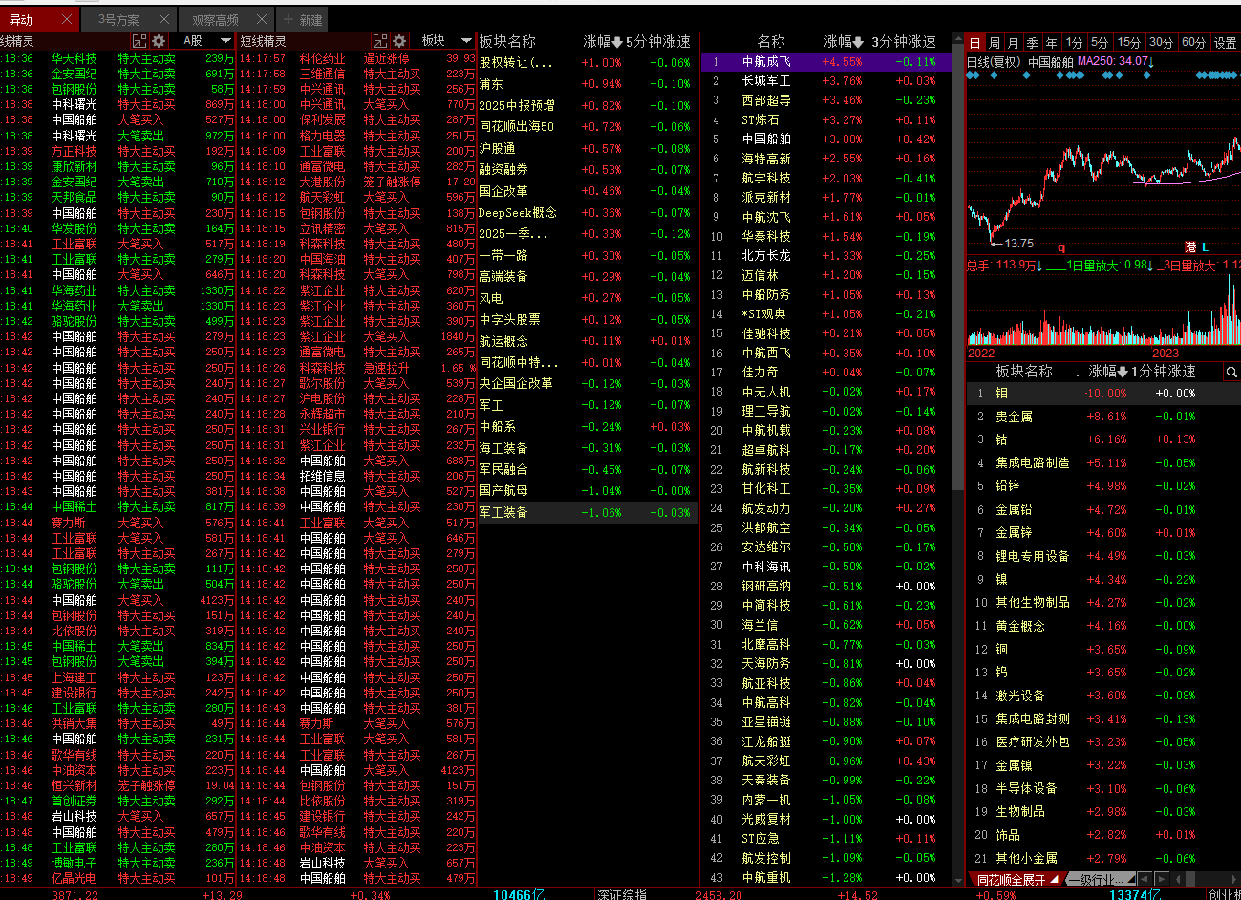Expand the 同花顺全展开 tab arrow
The height and width of the screenshot is (900, 1241).
pos(1054,880)
